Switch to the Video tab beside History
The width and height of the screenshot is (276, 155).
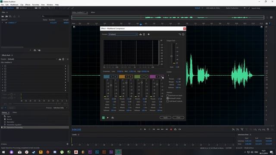[15, 112]
